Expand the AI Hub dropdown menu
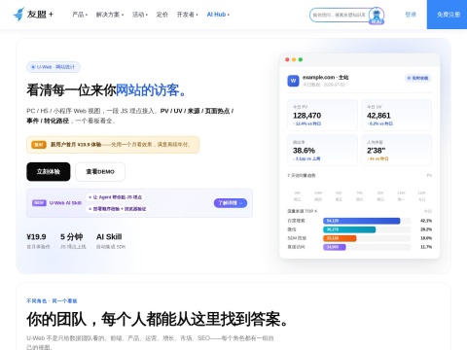The height and width of the screenshot is (350, 467). (218, 15)
